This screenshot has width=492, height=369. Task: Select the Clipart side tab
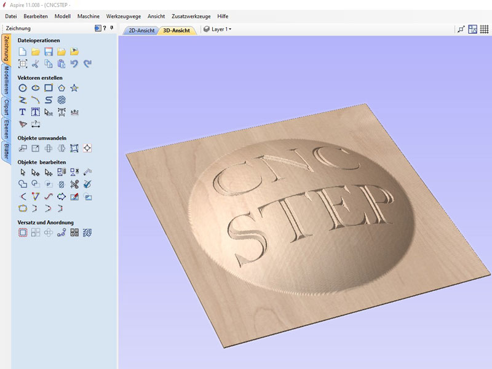[x=6, y=107]
